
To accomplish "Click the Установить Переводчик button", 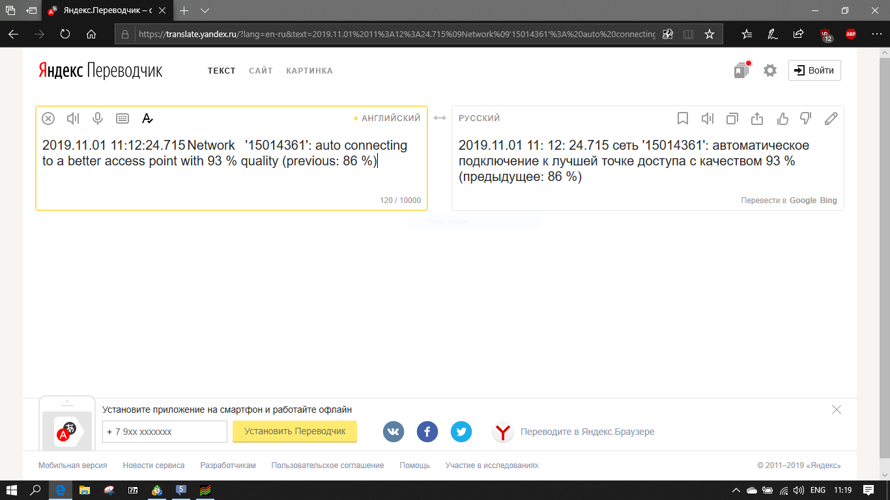I will [x=294, y=431].
